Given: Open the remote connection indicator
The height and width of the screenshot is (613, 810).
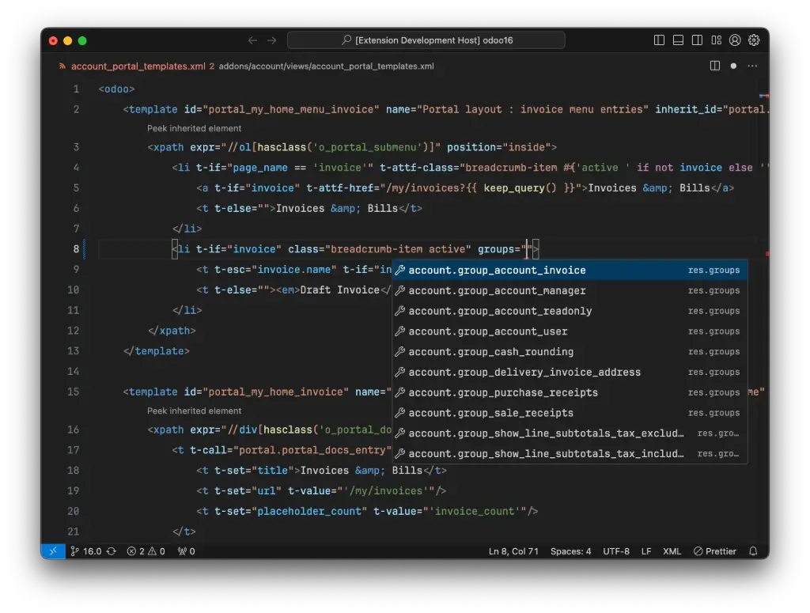Looking at the screenshot, I should [x=52, y=551].
